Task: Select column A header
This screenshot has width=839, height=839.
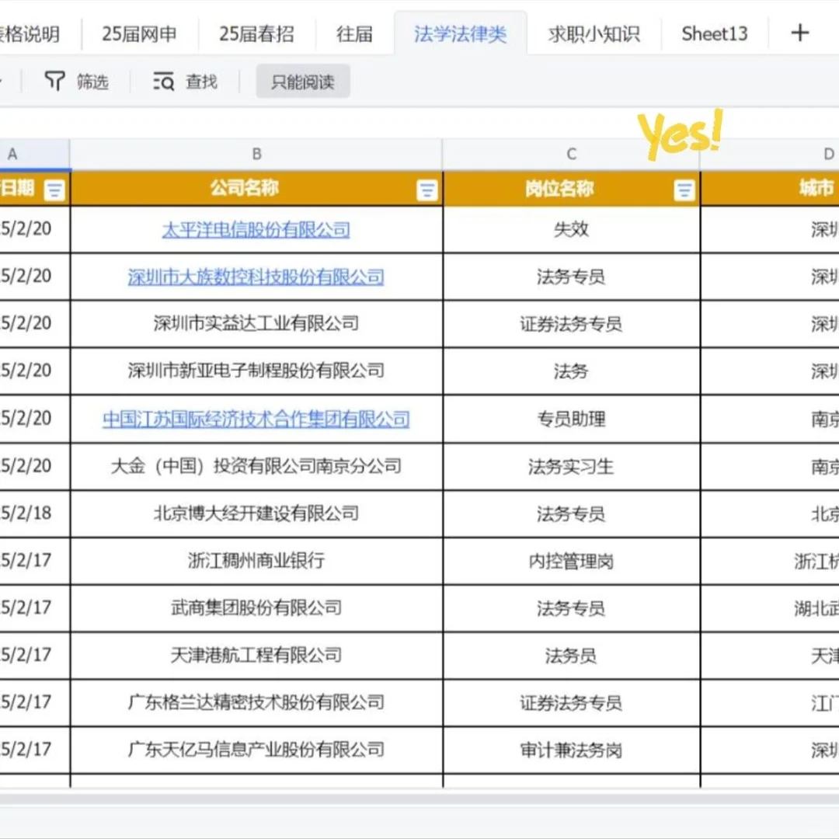Action: click(x=34, y=154)
